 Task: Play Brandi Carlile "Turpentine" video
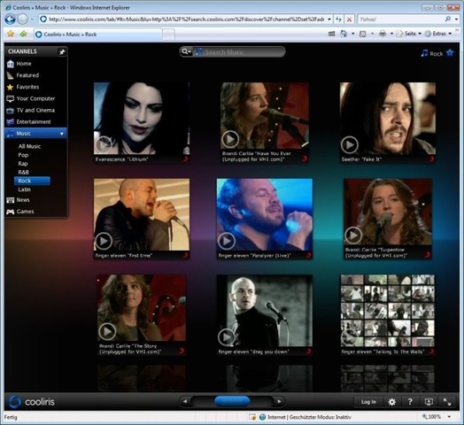coord(353,236)
